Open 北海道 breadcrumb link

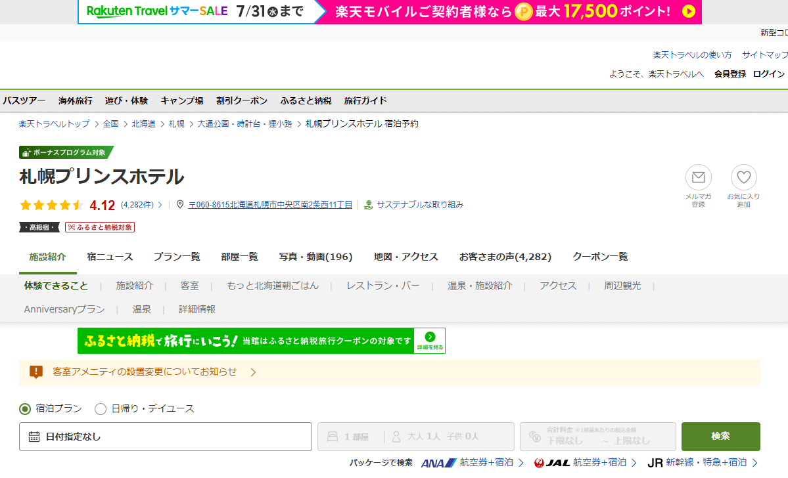pos(144,123)
